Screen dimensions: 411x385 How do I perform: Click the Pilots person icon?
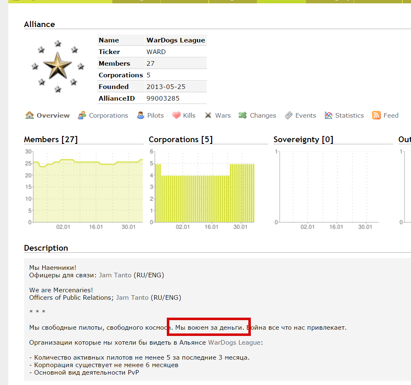[x=141, y=115]
